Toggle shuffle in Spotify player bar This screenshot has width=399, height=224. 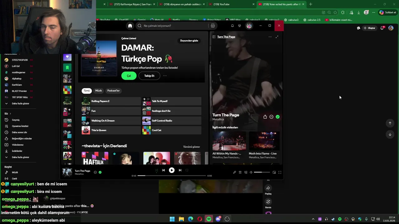(156, 170)
